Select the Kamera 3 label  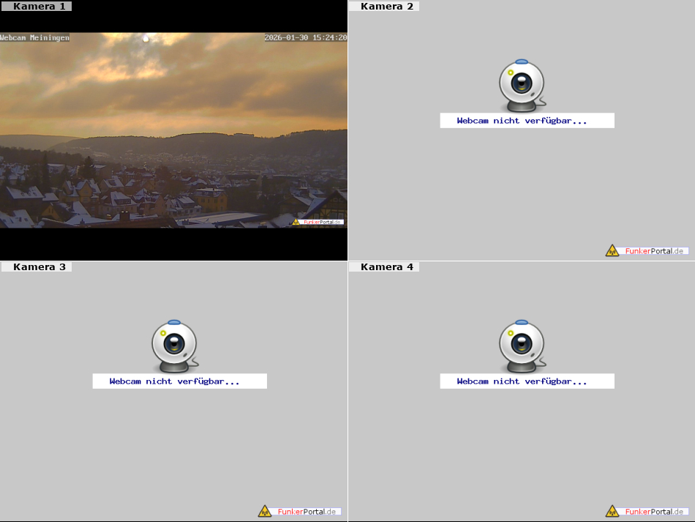[x=39, y=267]
